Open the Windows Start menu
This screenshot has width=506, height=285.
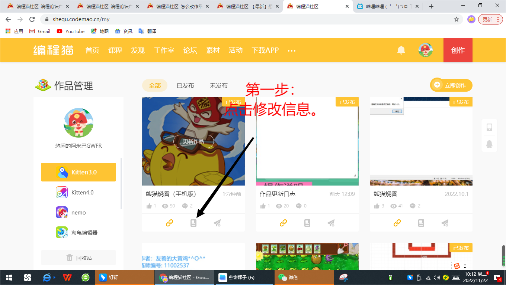9,278
